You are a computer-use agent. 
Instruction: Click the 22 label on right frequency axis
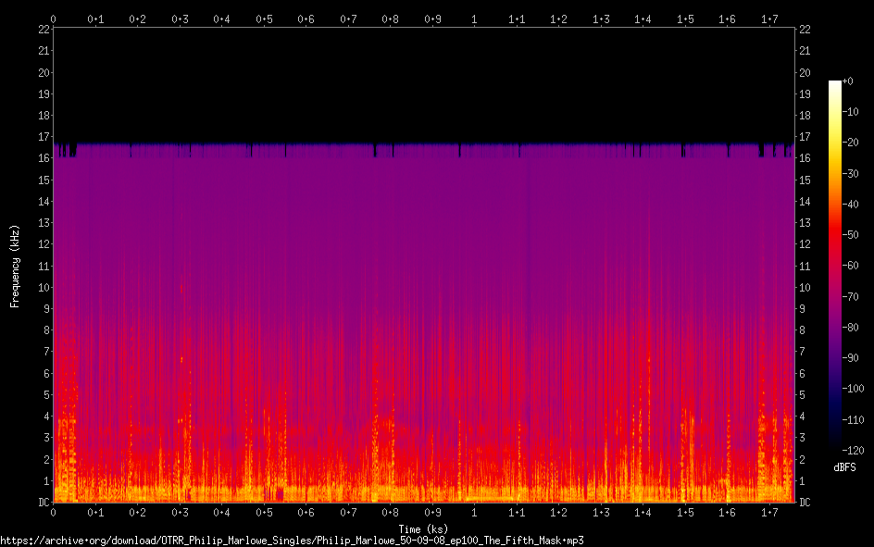(x=805, y=30)
